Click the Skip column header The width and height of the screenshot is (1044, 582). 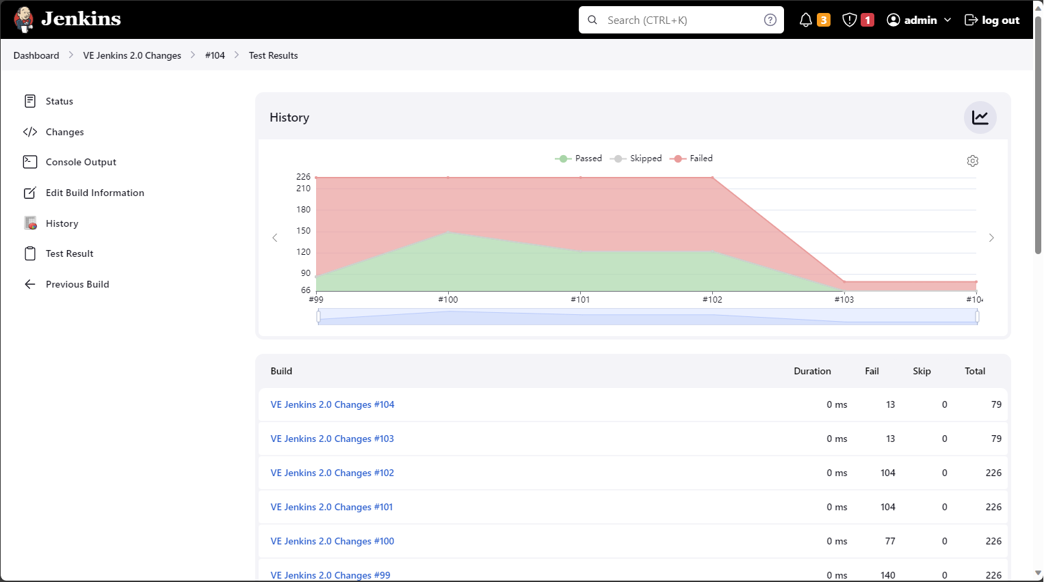click(922, 371)
